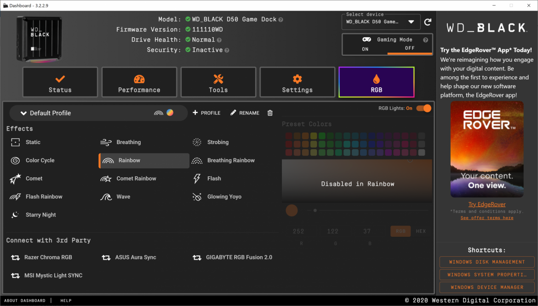Click the orange current color circle
This screenshot has width=538, height=306.
point(292,211)
